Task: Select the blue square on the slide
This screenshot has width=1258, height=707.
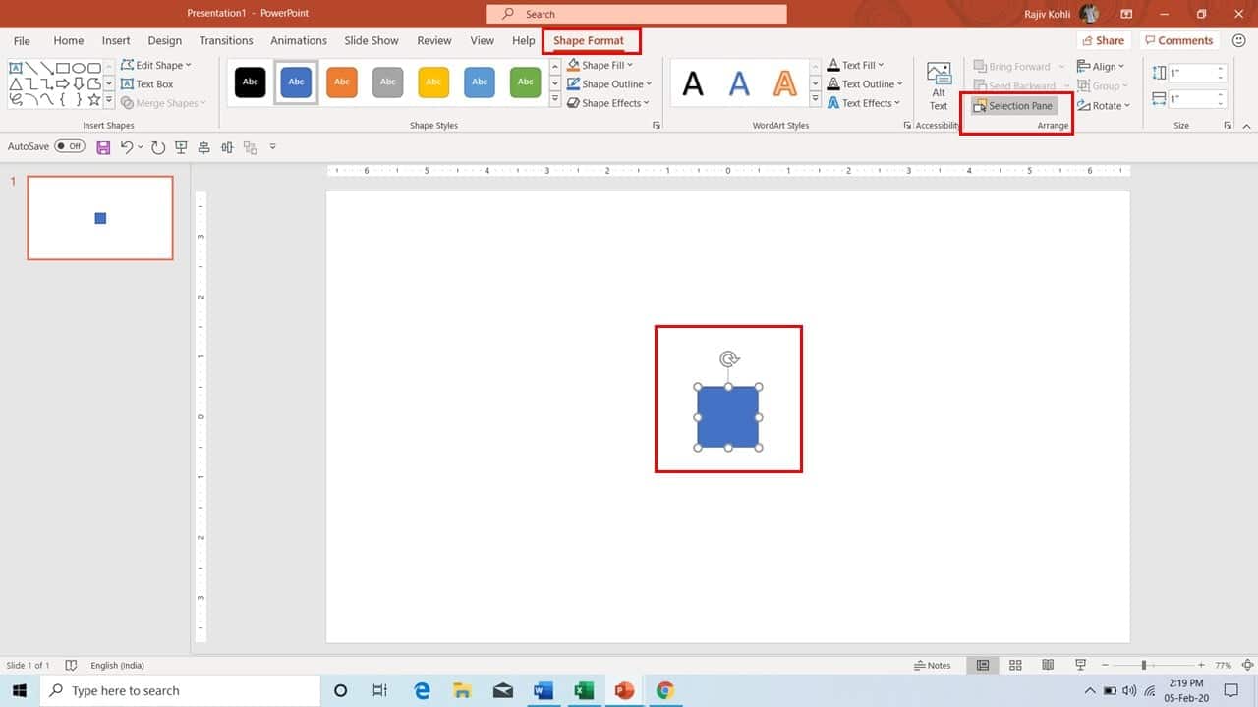Action: (728, 417)
